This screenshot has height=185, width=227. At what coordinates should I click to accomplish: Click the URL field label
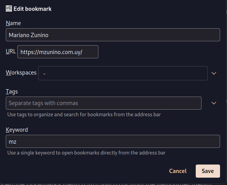(x=11, y=51)
